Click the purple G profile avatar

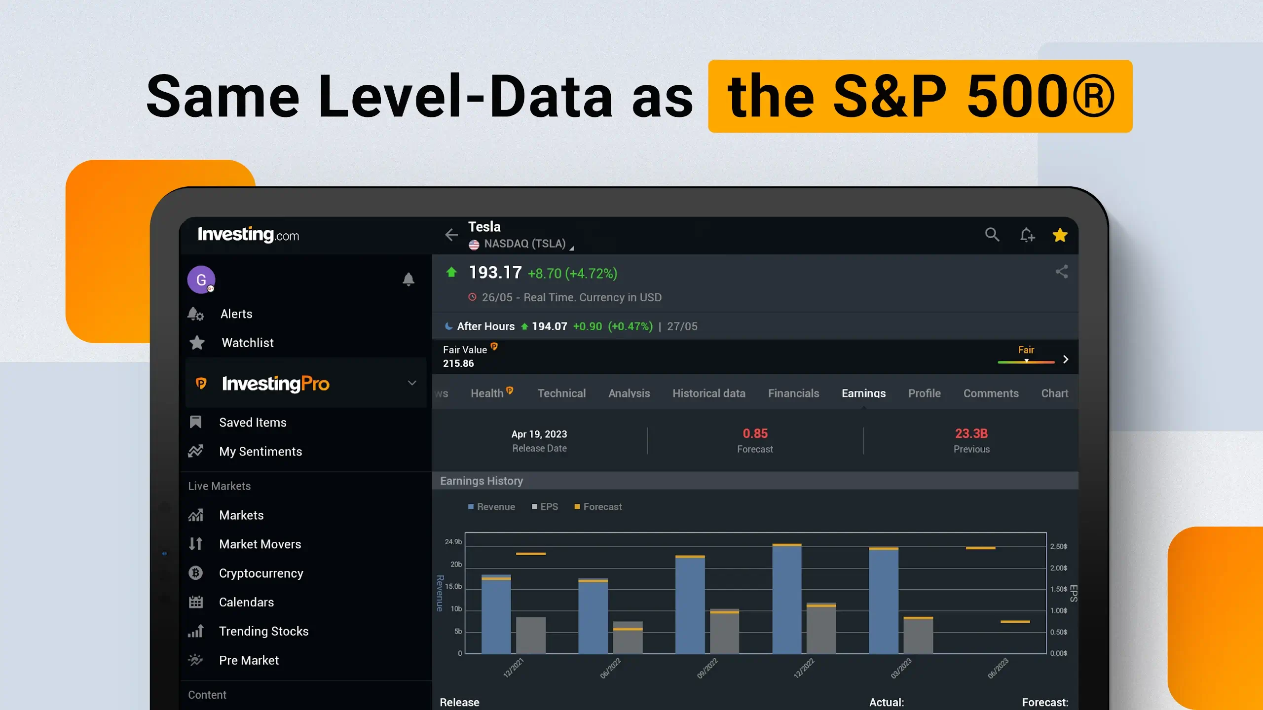click(x=201, y=280)
